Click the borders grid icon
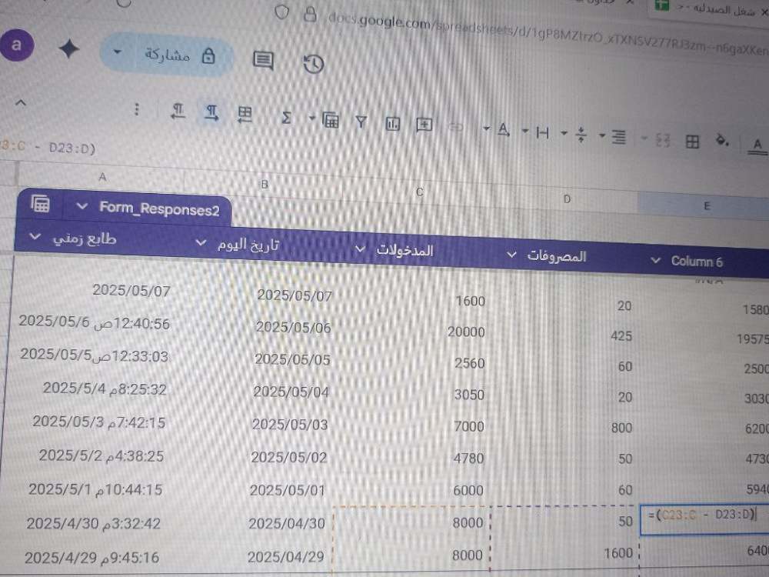Viewport: 769px width, 577px height. click(x=692, y=142)
